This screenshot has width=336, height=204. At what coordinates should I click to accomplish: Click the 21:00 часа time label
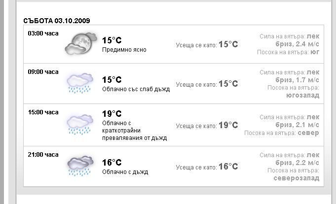coord(43,155)
